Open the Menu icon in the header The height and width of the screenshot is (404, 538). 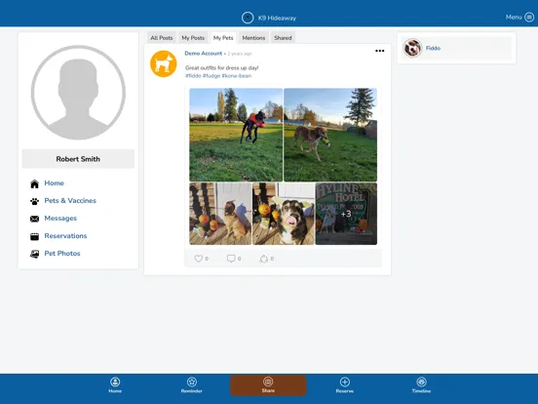529,18
